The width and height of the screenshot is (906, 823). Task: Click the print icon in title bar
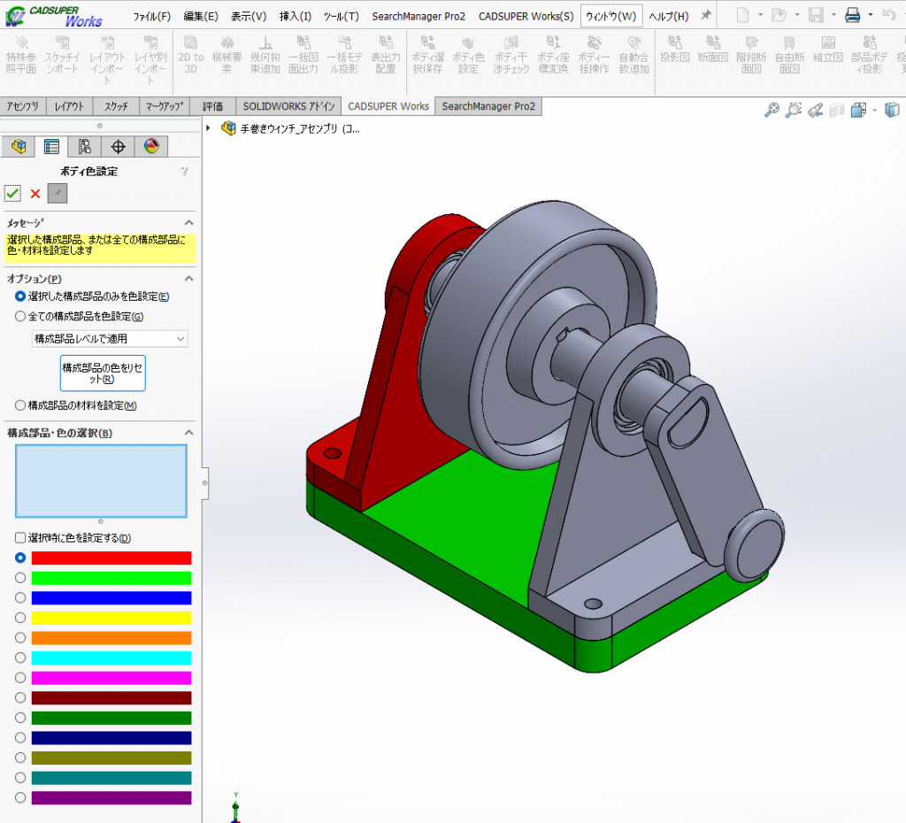pyautogui.click(x=851, y=15)
